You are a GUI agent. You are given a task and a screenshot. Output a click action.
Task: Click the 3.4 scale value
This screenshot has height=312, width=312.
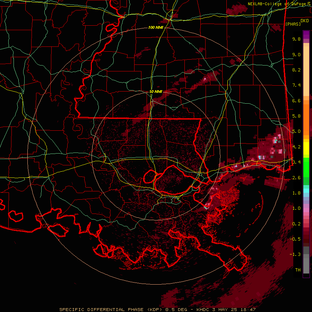pos(296,162)
